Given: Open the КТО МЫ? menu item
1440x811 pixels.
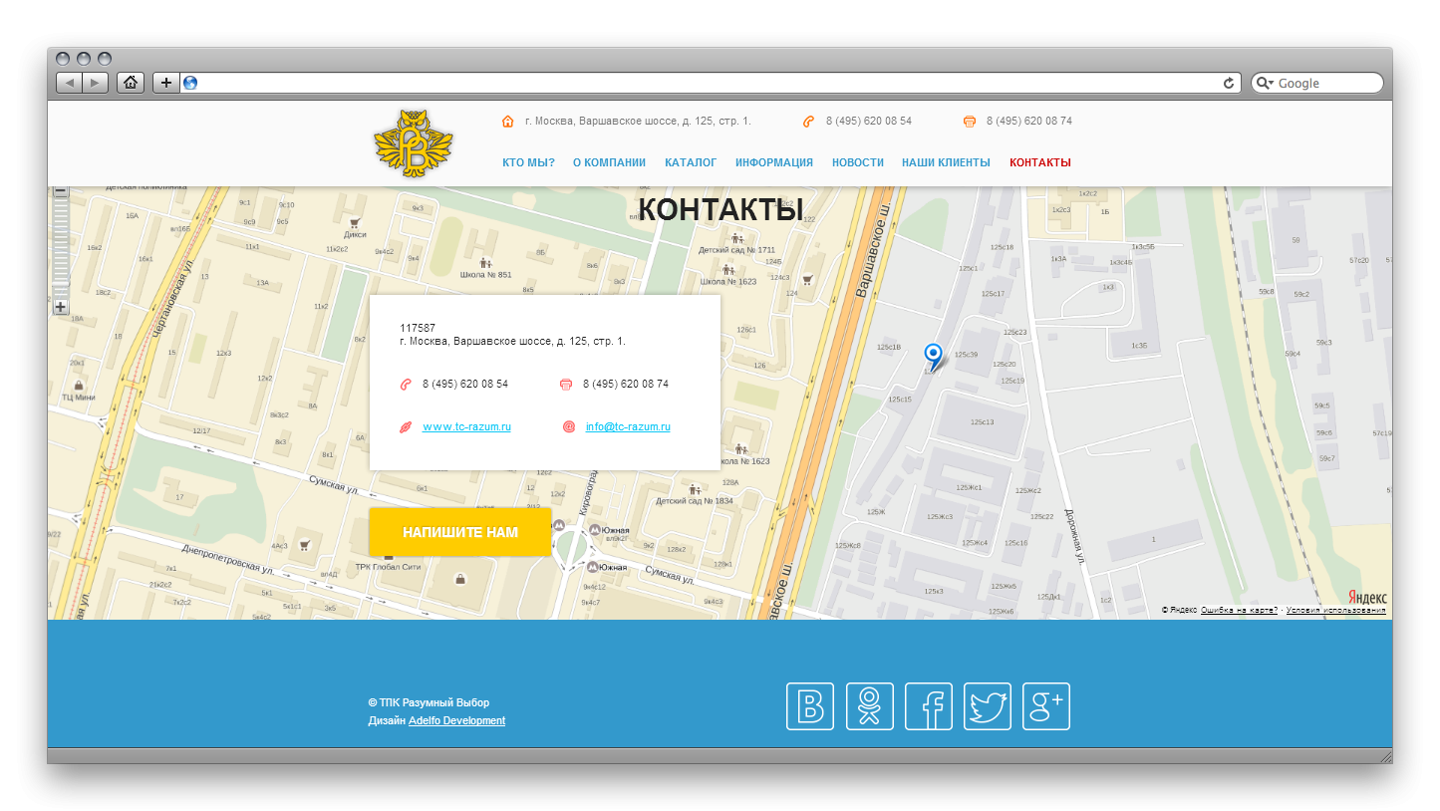Looking at the screenshot, I should [x=528, y=162].
